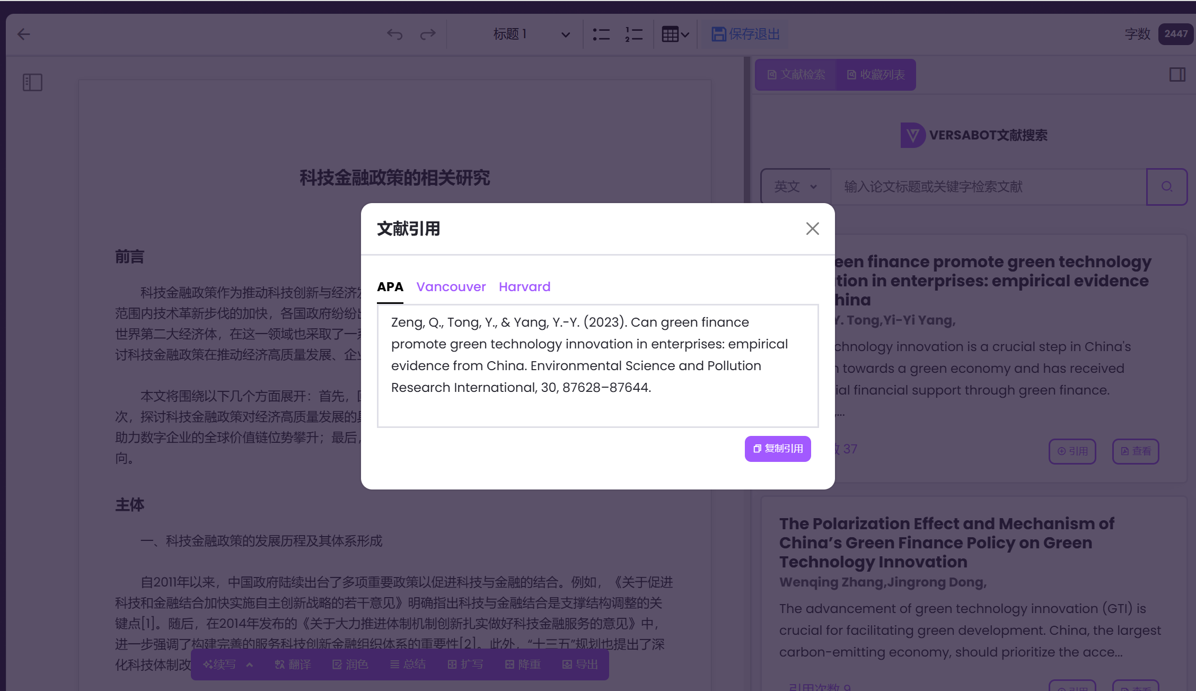
Task: Click into the APA citation text box
Action: [x=597, y=365]
